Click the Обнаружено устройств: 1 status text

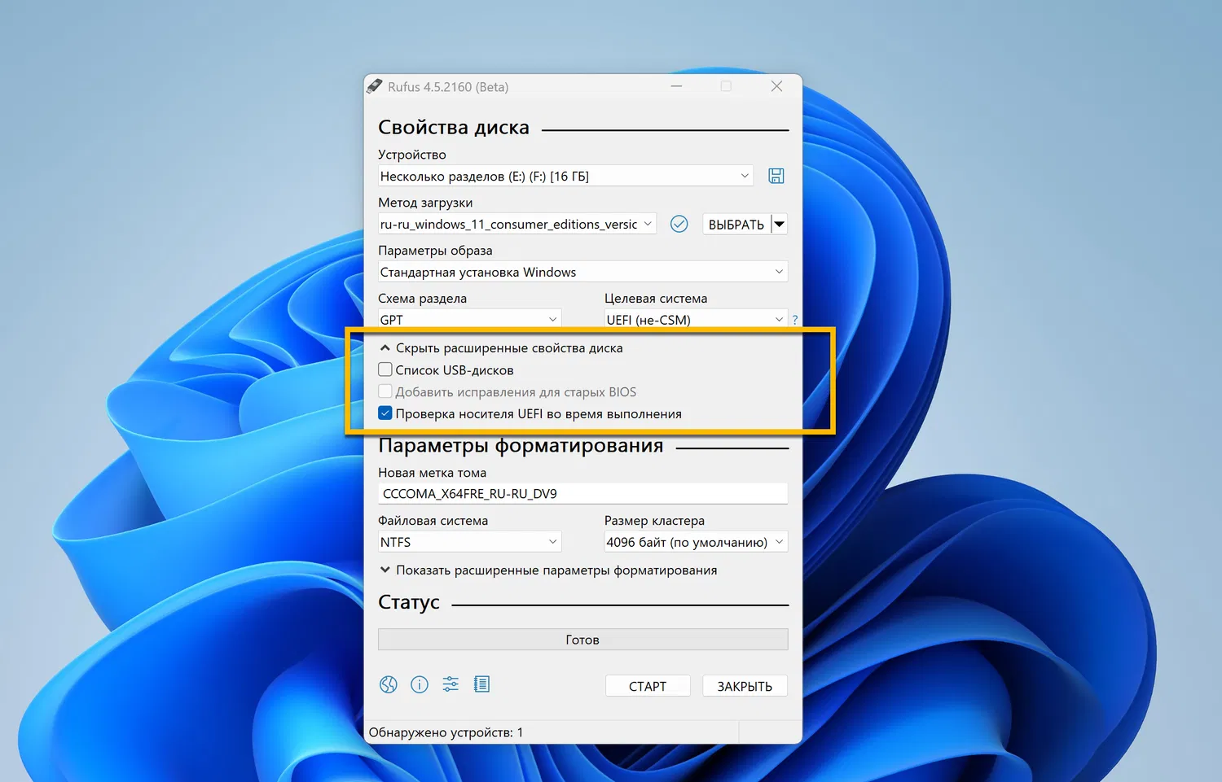click(x=446, y=732)
